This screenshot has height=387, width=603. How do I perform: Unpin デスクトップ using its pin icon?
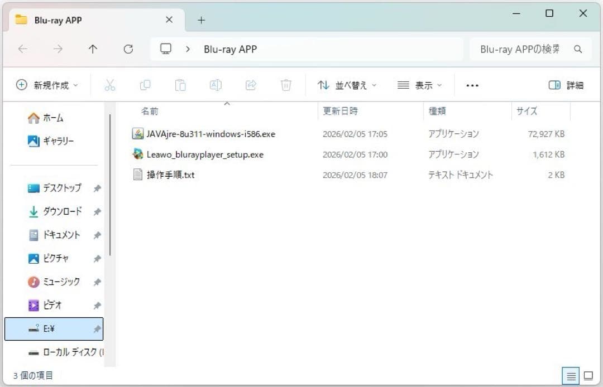tap(97, 188)
